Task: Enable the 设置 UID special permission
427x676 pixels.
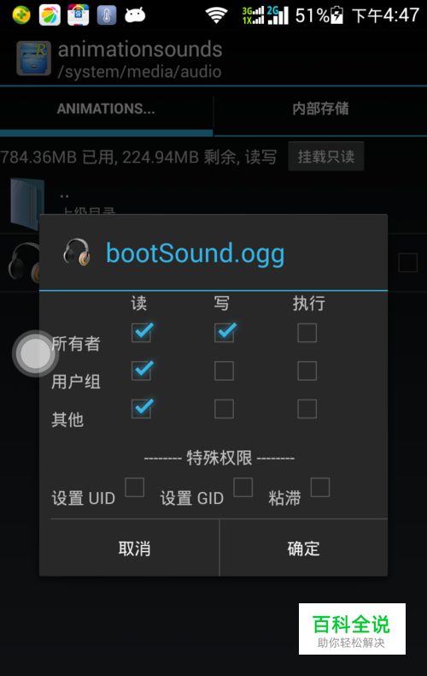Action: (134, 487)
